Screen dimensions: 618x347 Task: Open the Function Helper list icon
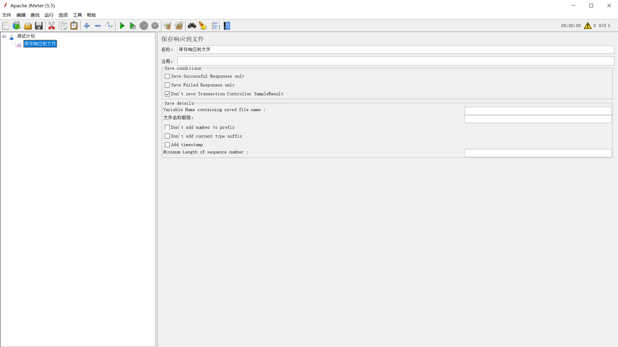click(x=216, y=26)
